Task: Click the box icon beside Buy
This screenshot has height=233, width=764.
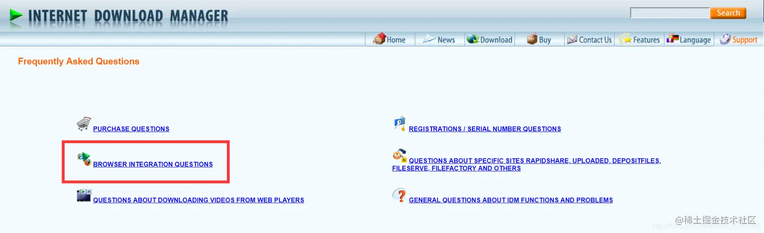Action: pyautogui.click(x=532, y=39)
